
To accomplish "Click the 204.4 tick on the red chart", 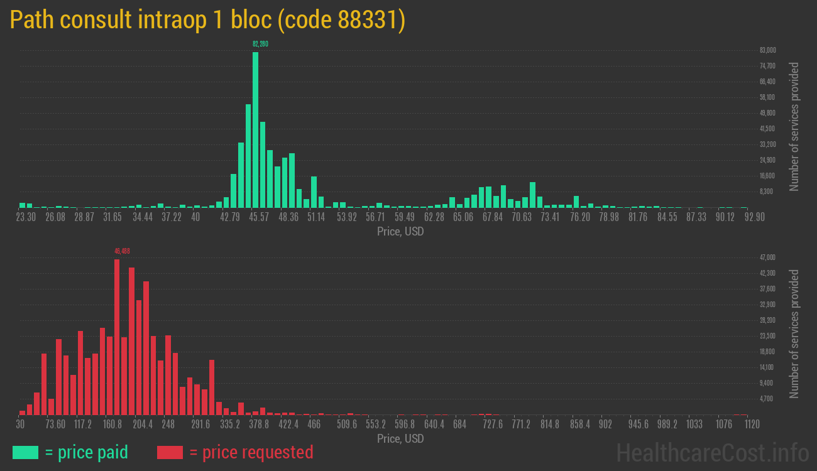I will click(x=142, y=425).
